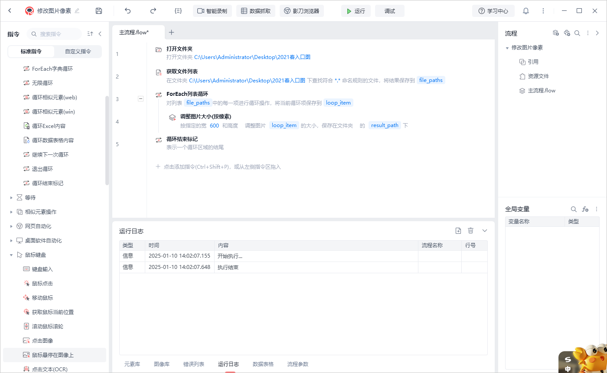Click the undo arrow icon
The height and width of the screenshot is (373, 607).
pyautogui.click(x=127, y=11)
